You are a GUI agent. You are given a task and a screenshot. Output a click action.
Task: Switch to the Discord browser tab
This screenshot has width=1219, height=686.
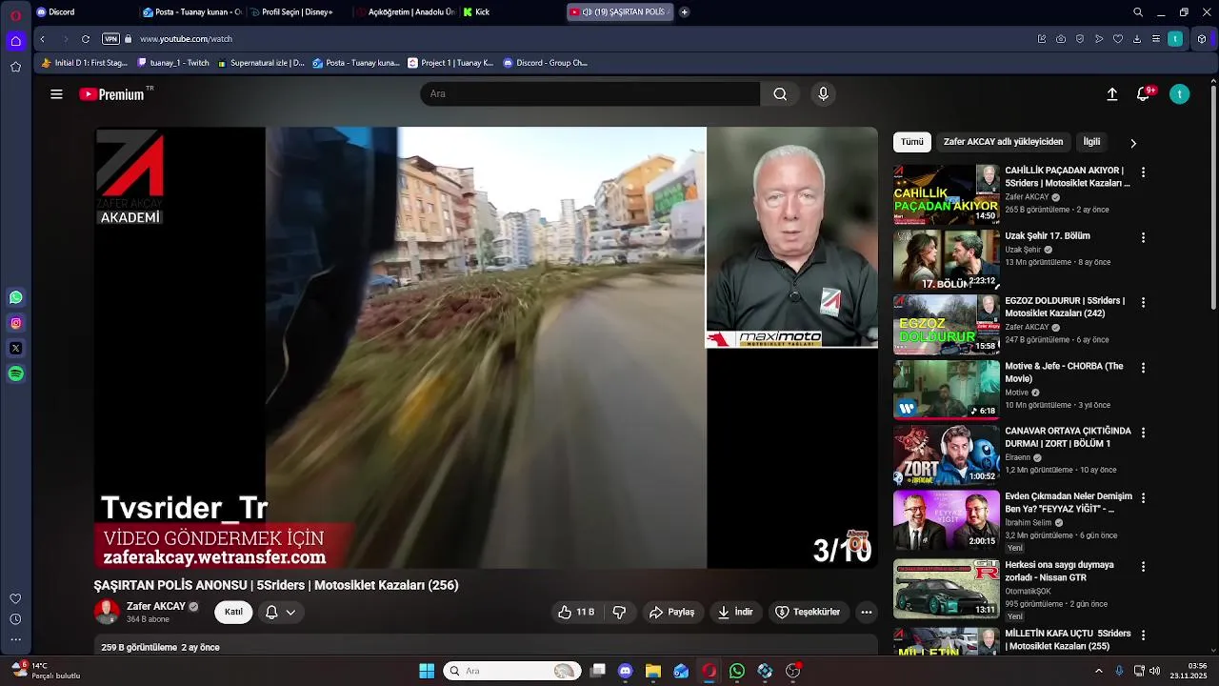point(84,12)
